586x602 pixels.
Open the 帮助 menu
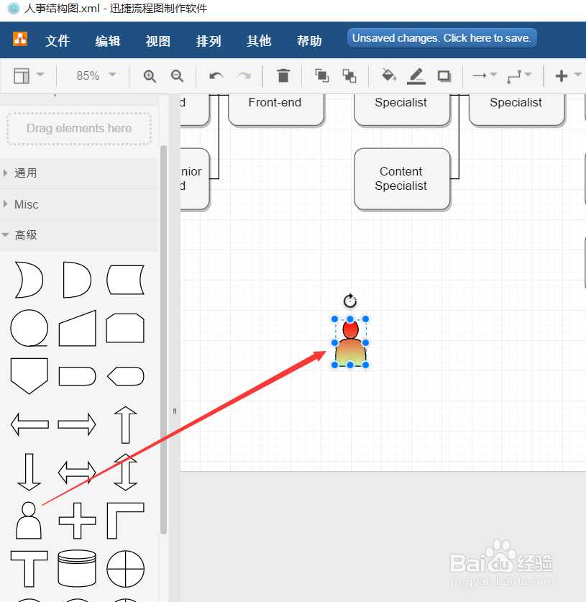click(309, 41)
